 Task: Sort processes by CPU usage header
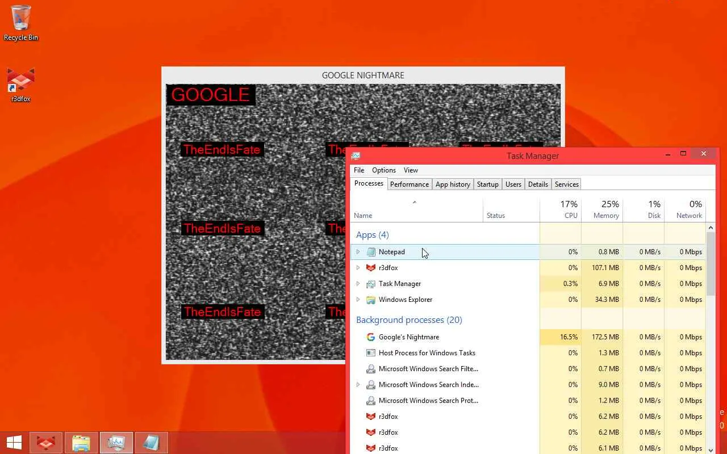[561, 209]
